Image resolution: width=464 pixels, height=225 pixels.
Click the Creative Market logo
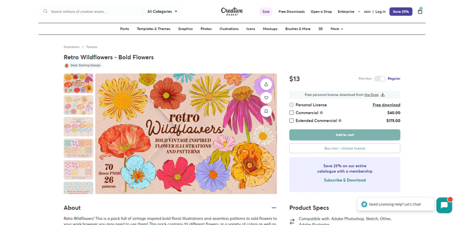click(x=232, y=11)
